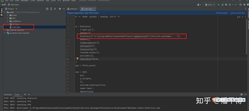Click the grey Stop button in toolbar
The width and height of the screenshot is (249, 111).
tap(235, 5)
